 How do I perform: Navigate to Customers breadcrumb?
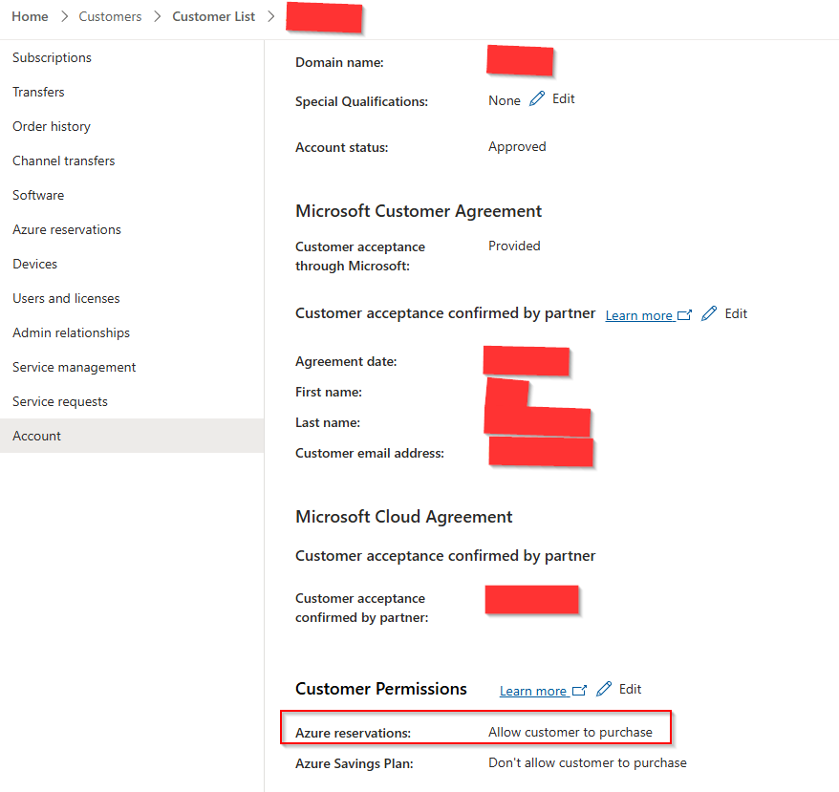click(x=110, y=16)
